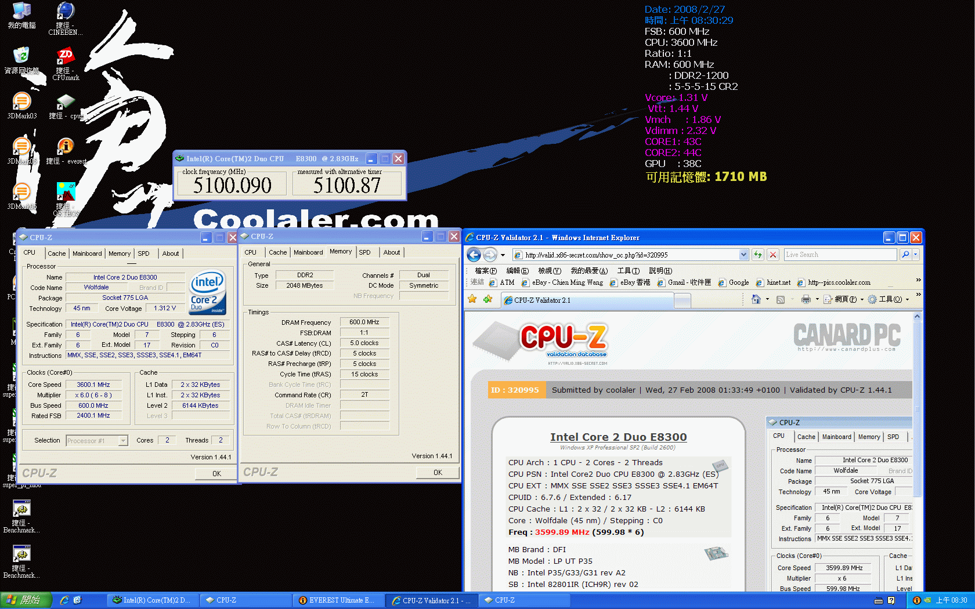
Task: Open the Google favorites link
Action: point(734,282)
